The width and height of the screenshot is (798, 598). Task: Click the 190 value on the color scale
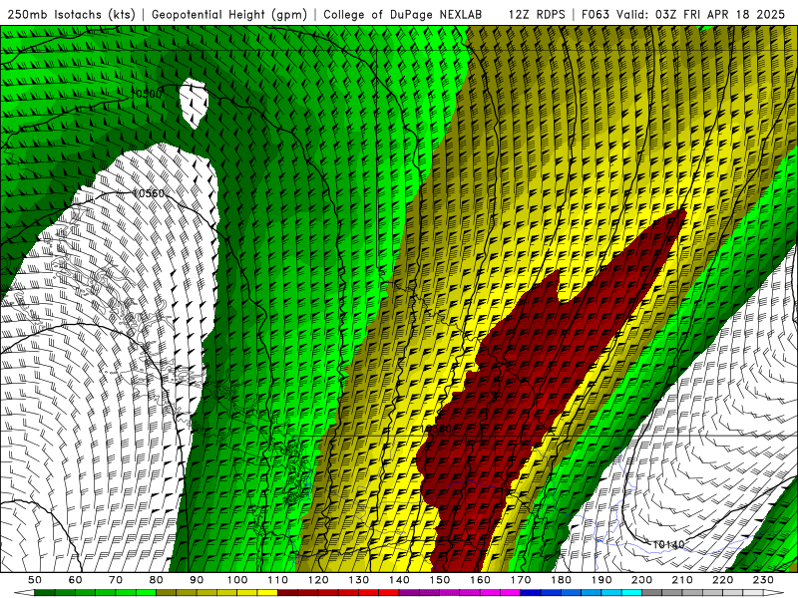click(x=601, y=580)
